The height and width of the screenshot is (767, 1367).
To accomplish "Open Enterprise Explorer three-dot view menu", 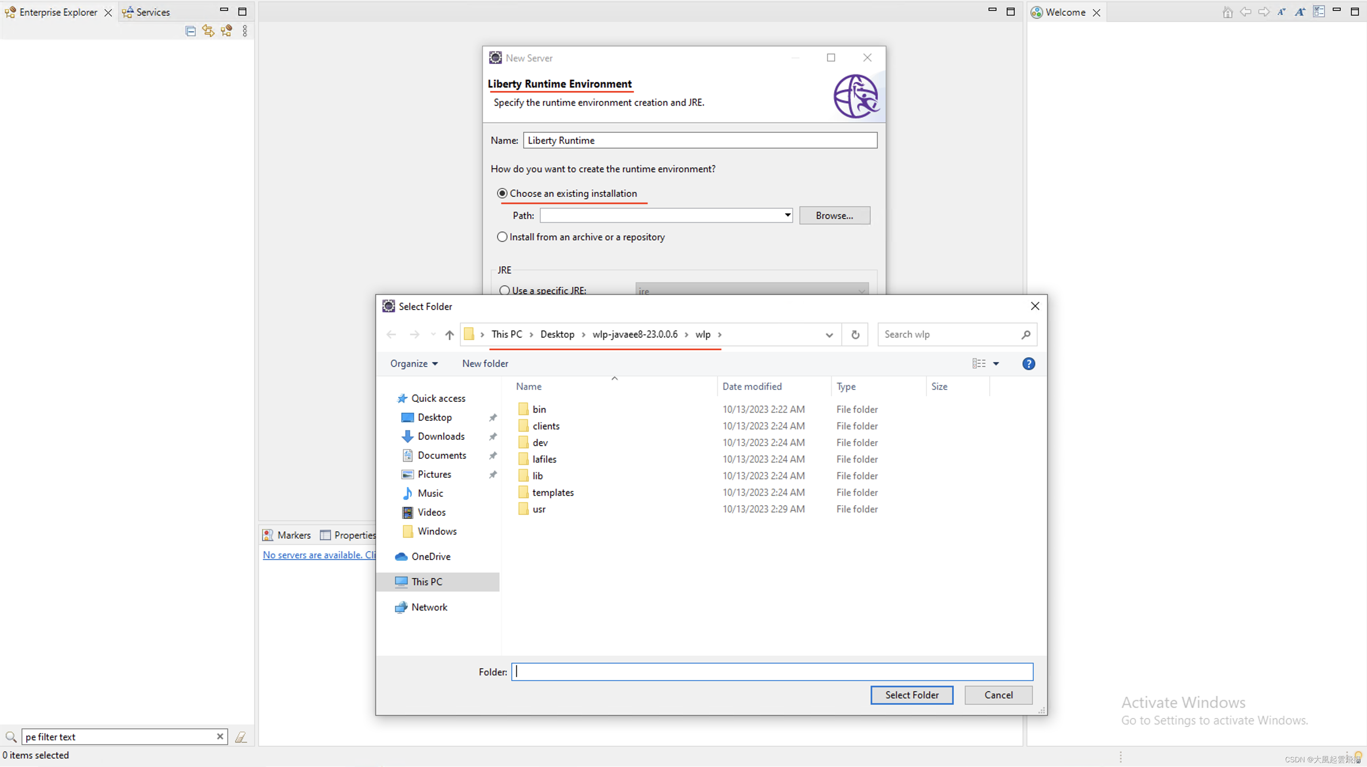I will (245, 31).
